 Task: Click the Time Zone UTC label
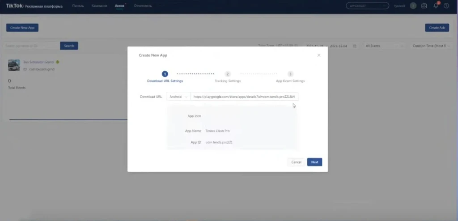click(278, 46)
